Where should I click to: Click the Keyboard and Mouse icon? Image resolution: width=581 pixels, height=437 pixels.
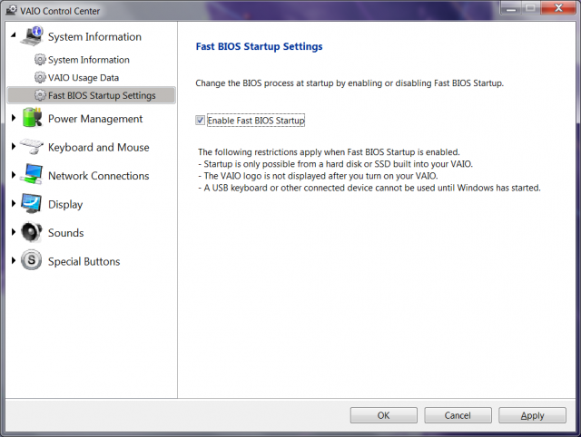(32, 147)
